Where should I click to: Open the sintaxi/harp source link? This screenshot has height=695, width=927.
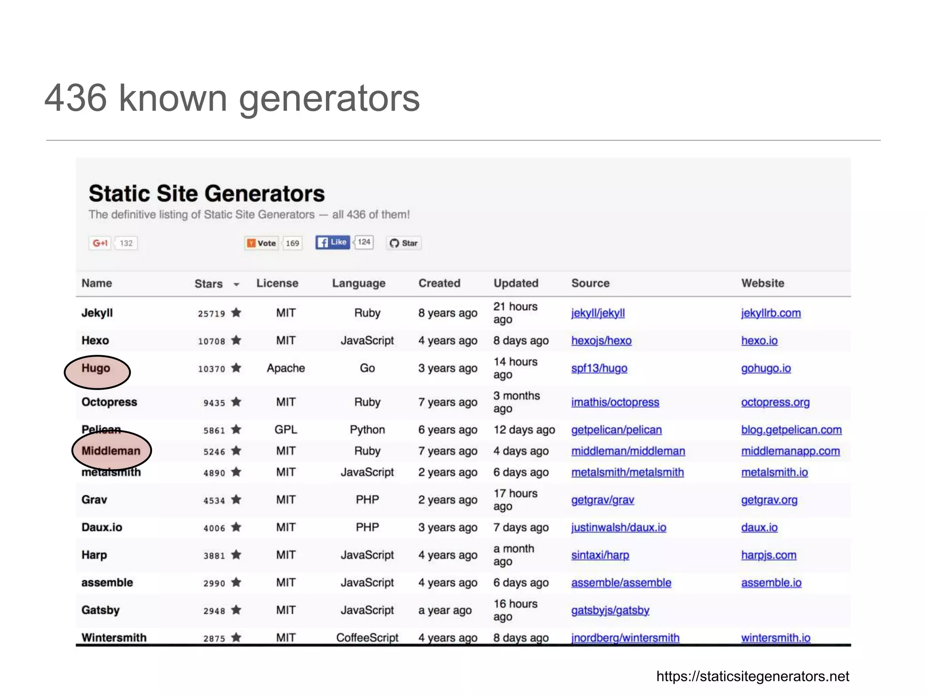click(600, 555)
